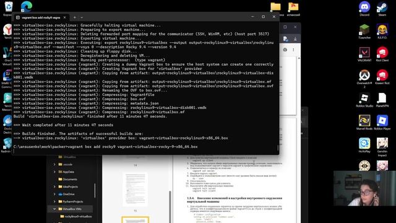
Task: Close the vagrant box add terminal tab
Action: tap(64, 17)
